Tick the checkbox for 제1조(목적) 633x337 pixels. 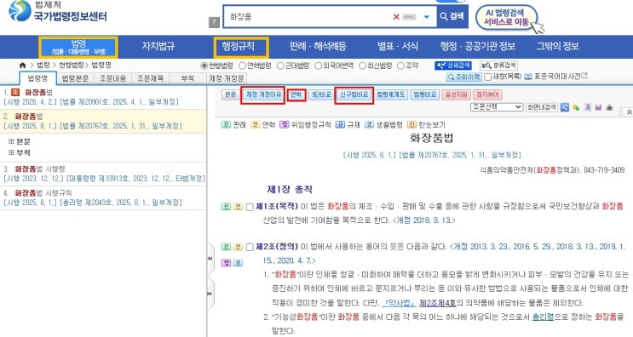coord(250,207)
